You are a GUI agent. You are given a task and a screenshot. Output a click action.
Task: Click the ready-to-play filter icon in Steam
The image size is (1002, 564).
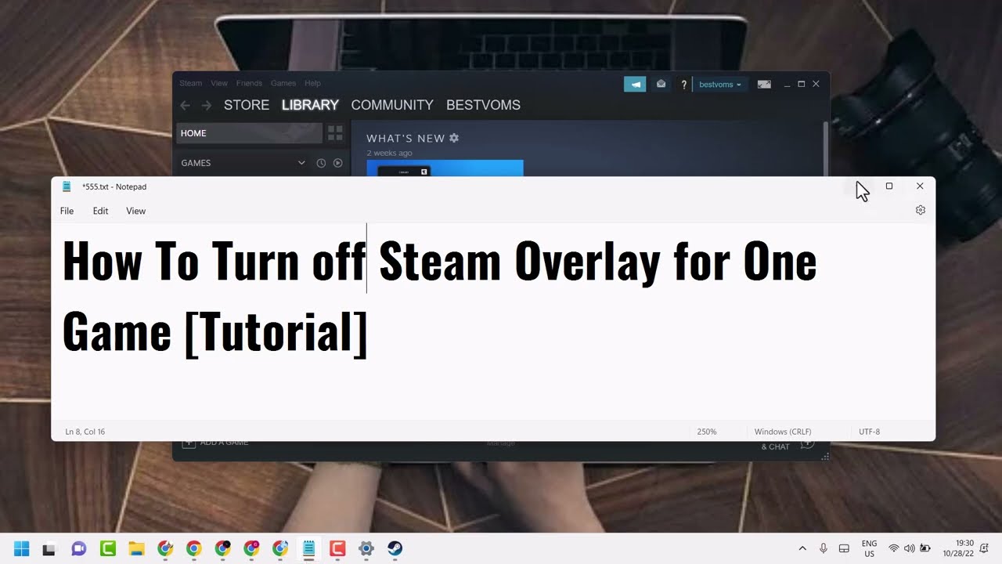338,163
